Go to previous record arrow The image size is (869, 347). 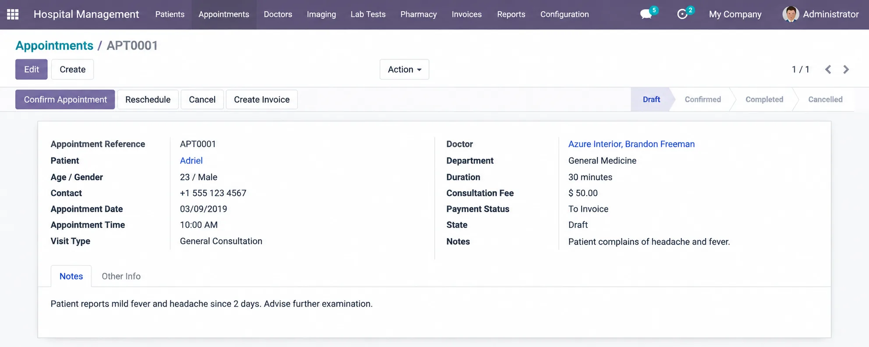[828, 70]
